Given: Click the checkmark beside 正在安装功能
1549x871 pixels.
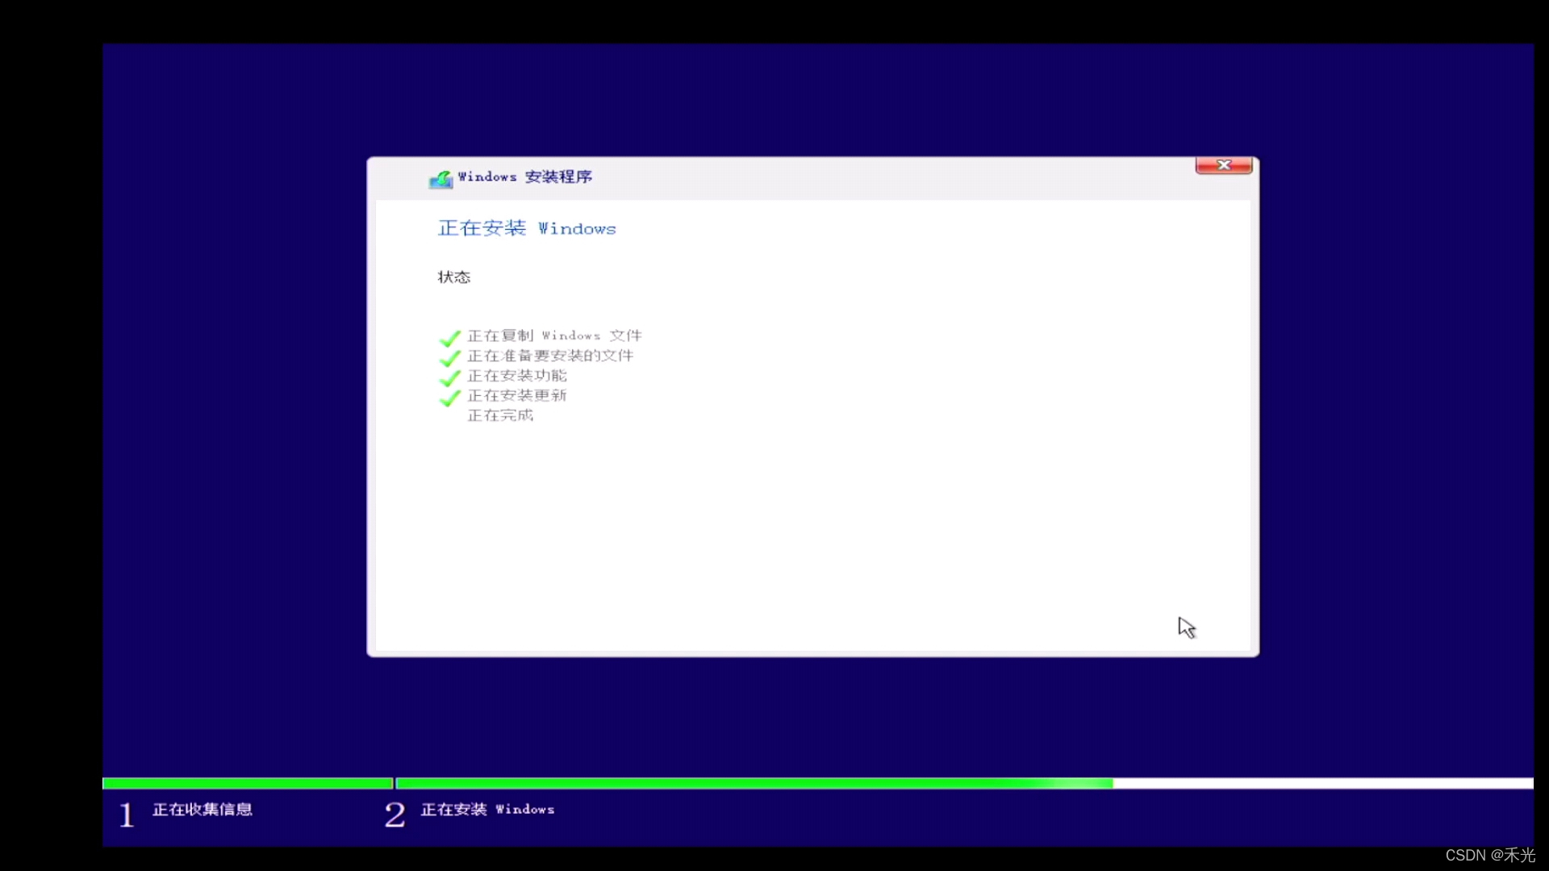Looking at the screenshot, I should 449,377.
